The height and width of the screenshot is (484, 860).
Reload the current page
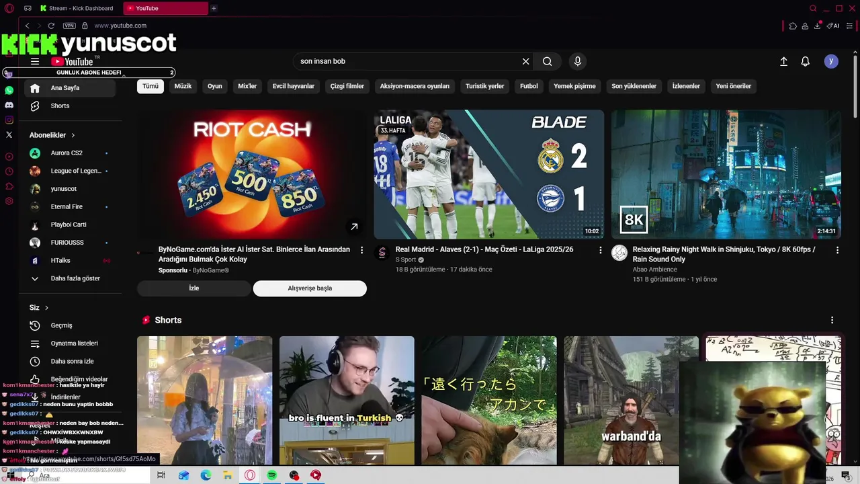pos(51,26)
